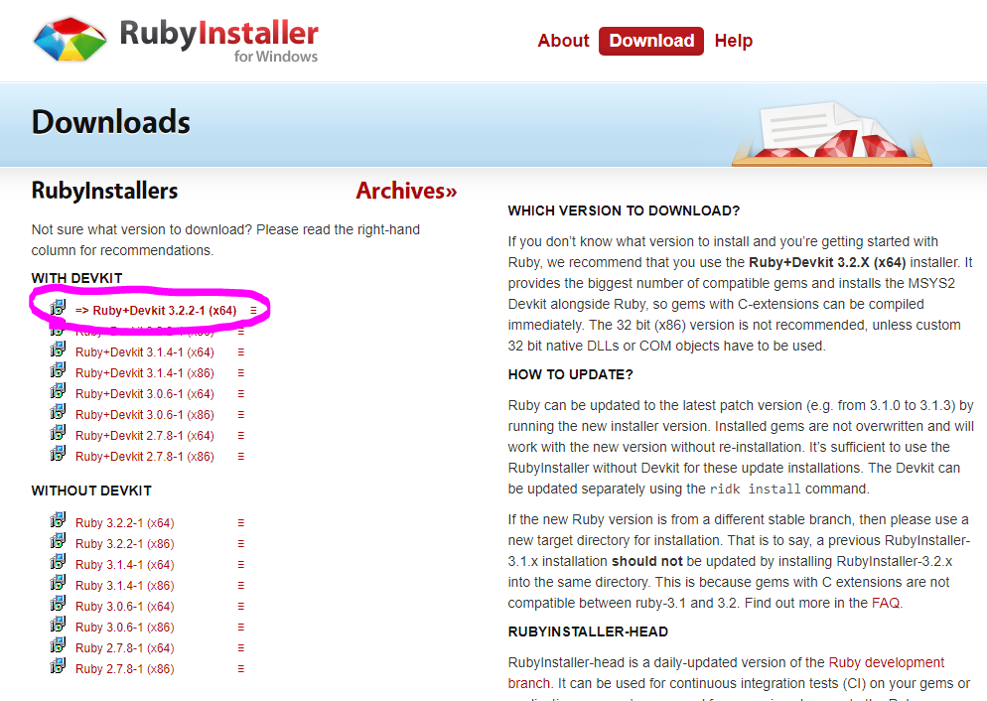
Task: Open the Archives link
Action: [406, 191]
